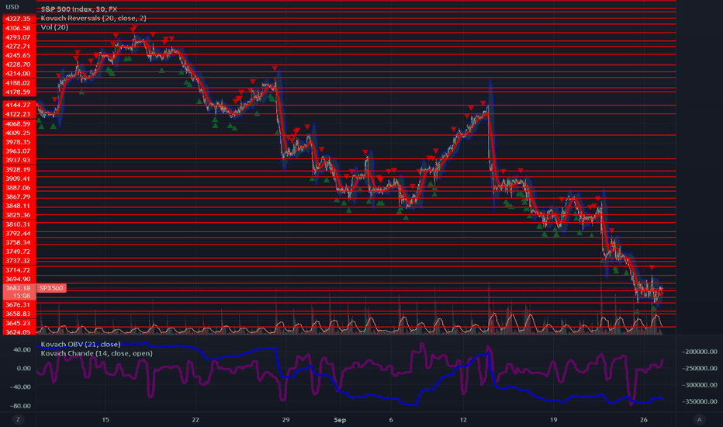Click the 15 date label on time axis

pos(106,419)
